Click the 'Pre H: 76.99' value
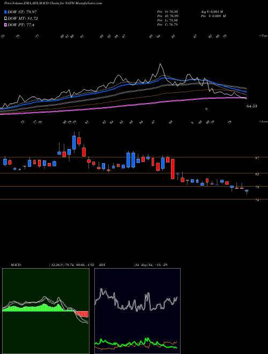The height and width of the screenshot is (354, 268). point(167,16)
